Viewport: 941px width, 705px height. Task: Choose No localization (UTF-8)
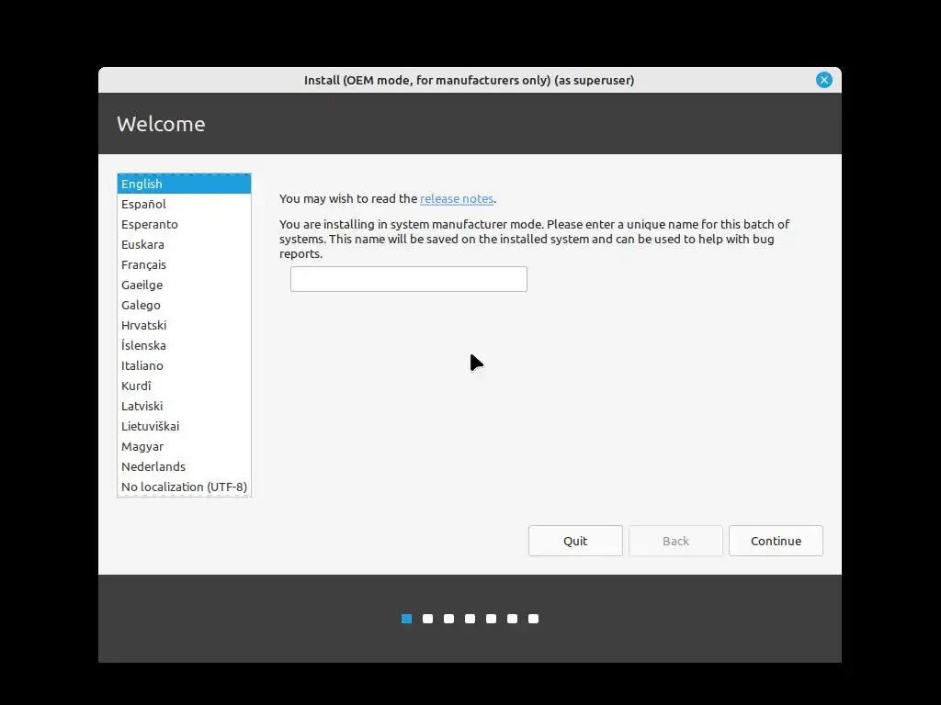click(x=184, y=487)
